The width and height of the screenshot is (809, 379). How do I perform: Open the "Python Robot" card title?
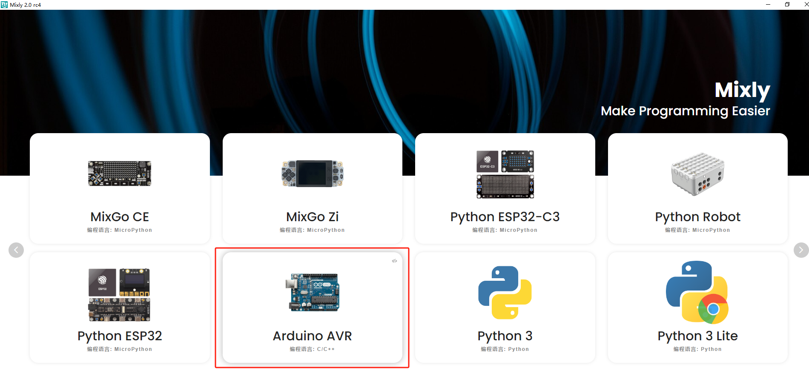697,217
